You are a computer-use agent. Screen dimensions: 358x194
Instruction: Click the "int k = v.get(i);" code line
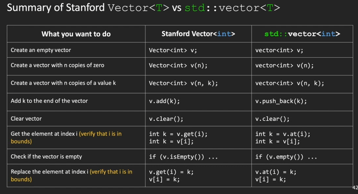tap(178, 134)
